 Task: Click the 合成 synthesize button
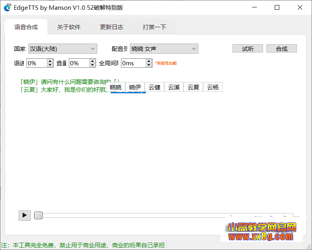tap(281, 49)
